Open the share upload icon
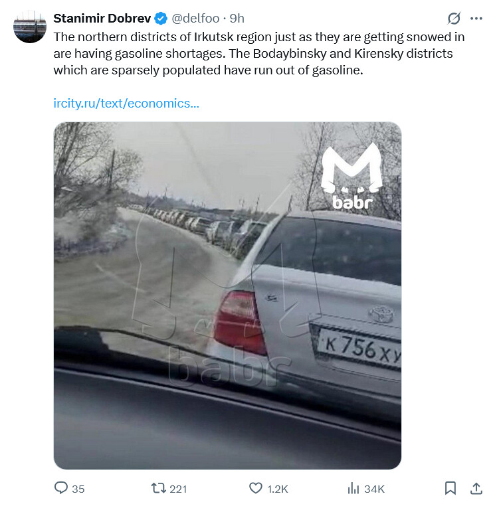497x506 pixels. (x=476, y=488)
